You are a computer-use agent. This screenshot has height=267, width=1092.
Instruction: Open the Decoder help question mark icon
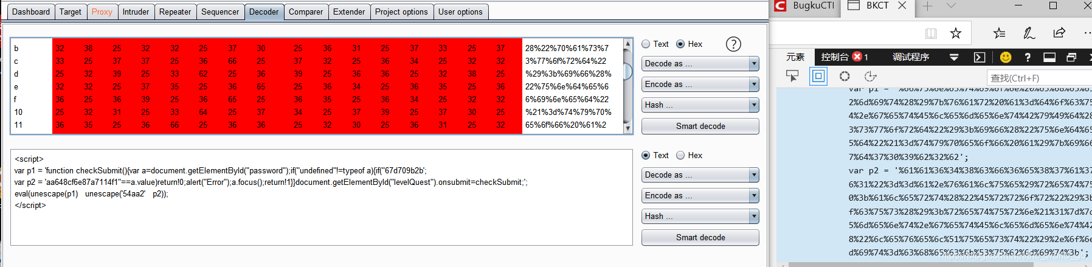pyautogui.click(x=733, y=44)
